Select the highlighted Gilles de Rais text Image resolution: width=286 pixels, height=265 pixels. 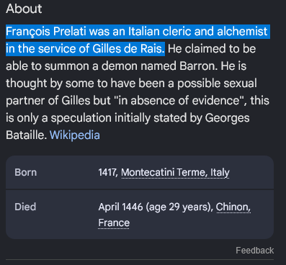pyautogui.click(x=128, y=49)
